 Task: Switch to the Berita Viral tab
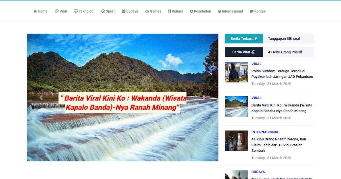244,52
